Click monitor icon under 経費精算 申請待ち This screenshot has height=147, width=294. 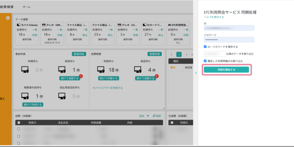(101, 70)
